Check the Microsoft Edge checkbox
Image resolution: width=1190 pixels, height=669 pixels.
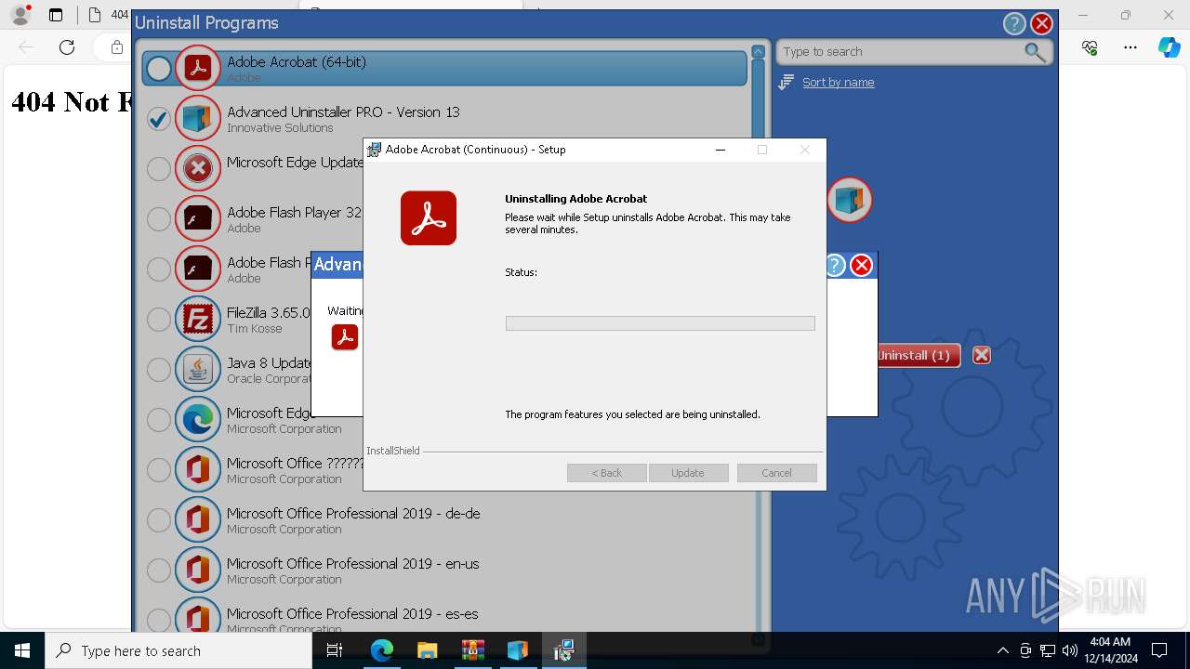coord(159,419)
